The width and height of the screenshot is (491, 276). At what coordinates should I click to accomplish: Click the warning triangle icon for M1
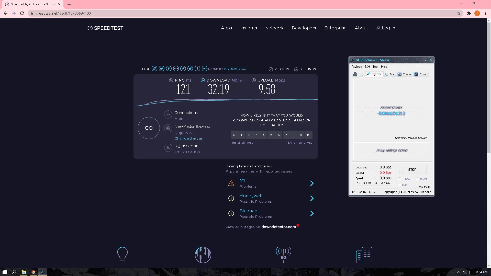coord(231,183)
